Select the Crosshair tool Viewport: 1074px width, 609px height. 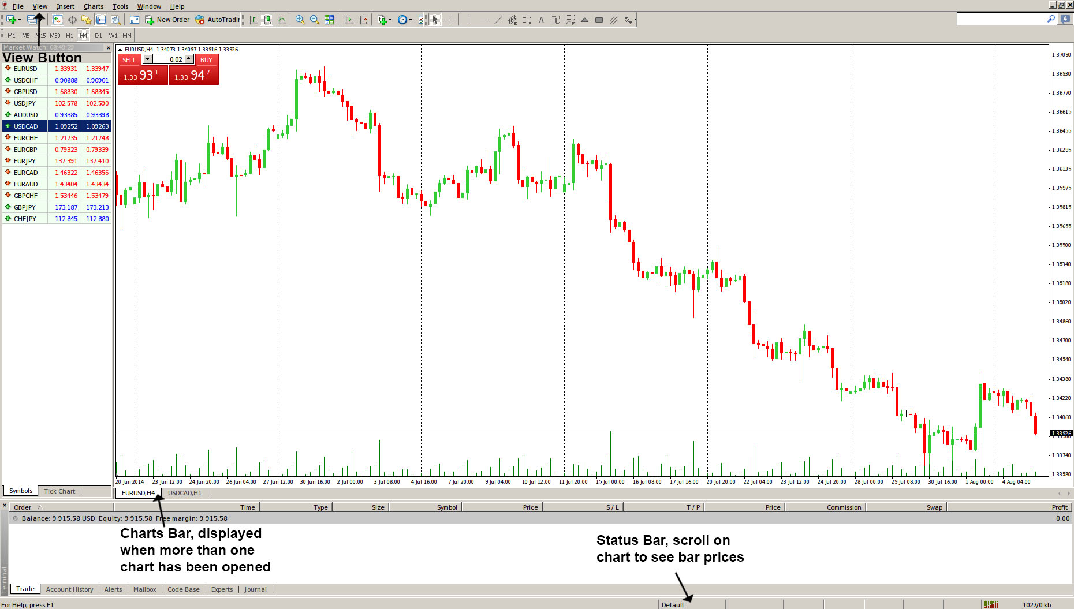(450, 20)
